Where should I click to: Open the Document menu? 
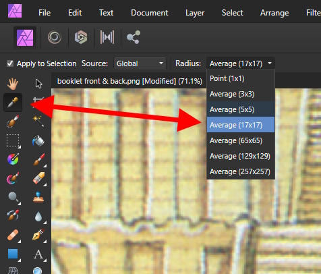point(150,13)
